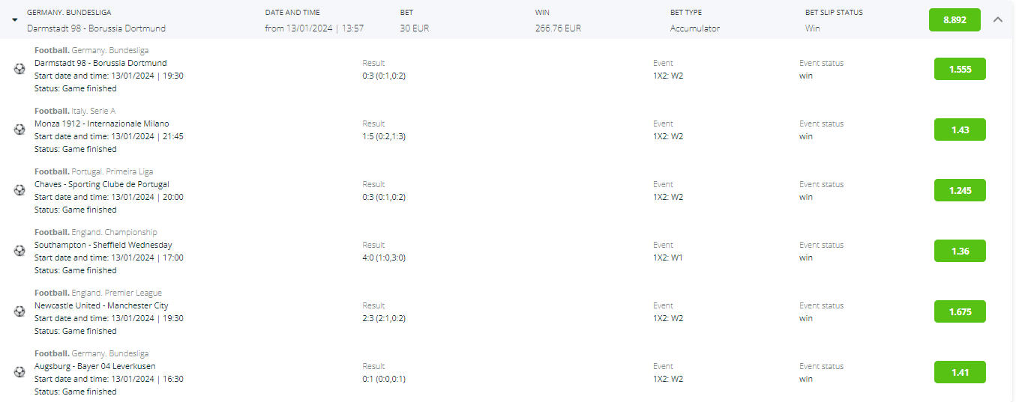Collapse the bet slip with the up chevron

[997, 19]
